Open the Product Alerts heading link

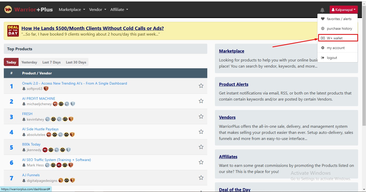coord(234,84)
